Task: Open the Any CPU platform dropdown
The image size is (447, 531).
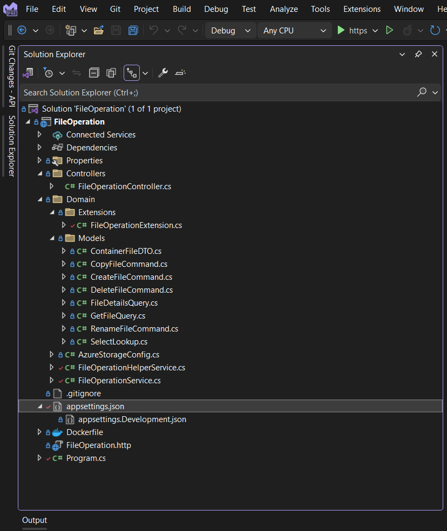Action: [294, 30]
